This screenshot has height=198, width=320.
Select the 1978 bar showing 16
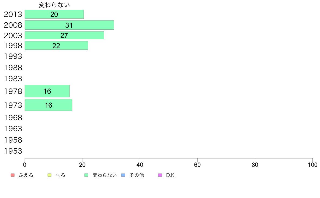[47, 91]
